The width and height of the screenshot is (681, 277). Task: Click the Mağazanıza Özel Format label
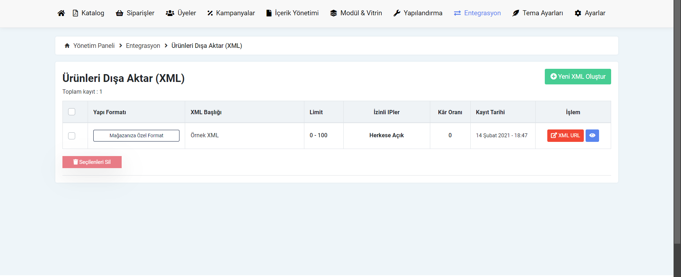(136, 135)
